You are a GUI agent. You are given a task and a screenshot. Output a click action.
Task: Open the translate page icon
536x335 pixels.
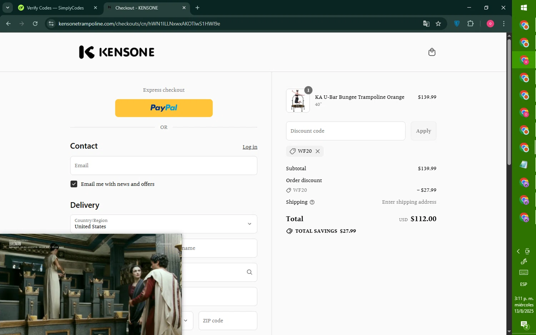point(426,24)
